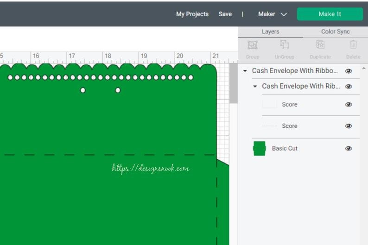Switch to the Layers tab
The height and width of the screenshot is (245, 368).
tap(270, 31)
